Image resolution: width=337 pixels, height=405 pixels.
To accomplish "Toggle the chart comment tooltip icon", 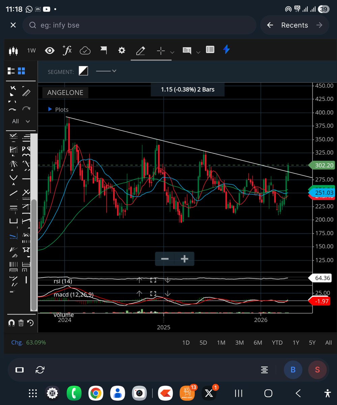I will coord(187,50).
